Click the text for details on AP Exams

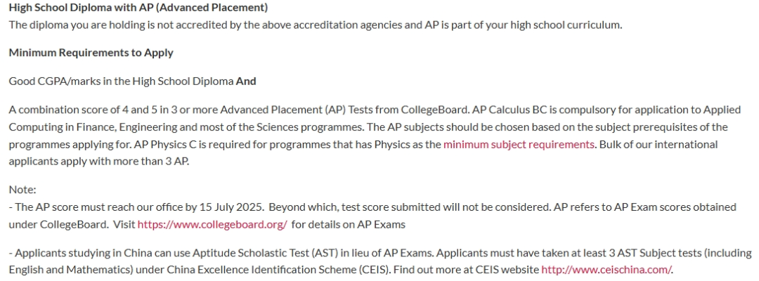click(349, 224)
